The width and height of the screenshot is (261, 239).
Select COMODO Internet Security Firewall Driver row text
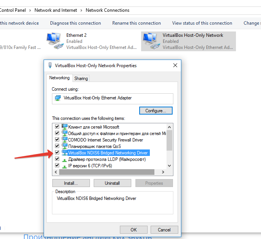click(105, 140)
